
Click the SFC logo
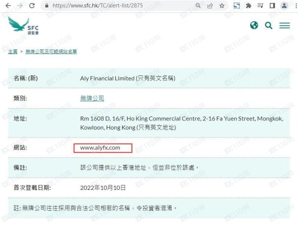click(23, 26)
